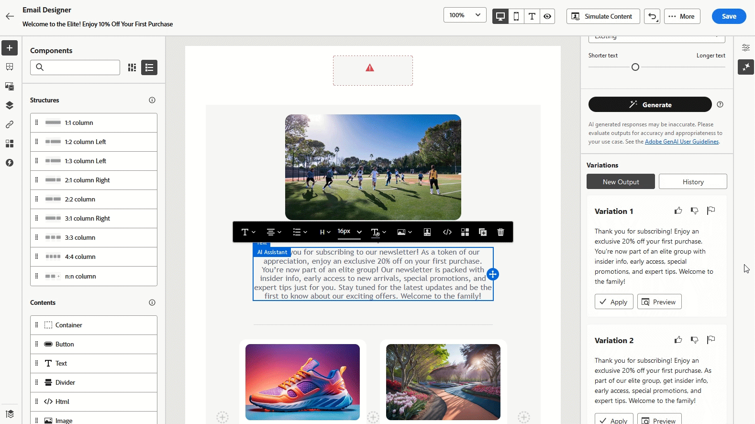Open the Adobe GenAI User Guidelines link

(682, 142)
